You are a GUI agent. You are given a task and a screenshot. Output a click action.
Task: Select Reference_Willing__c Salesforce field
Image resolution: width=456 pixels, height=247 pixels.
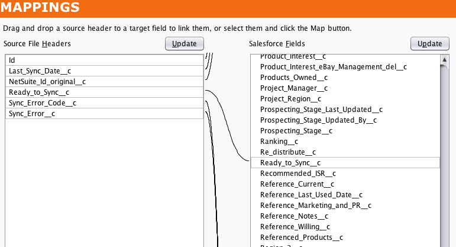click(x=295, y=227)
